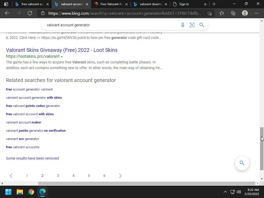Click the vertical scrollbar thumb
The width and height of the screenshot is (264, 198).
click(262, 149)
